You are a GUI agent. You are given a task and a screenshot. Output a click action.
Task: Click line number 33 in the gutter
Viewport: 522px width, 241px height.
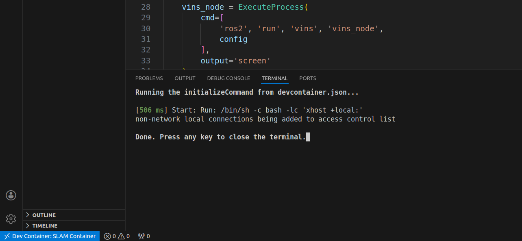click(x=145, y=61)
